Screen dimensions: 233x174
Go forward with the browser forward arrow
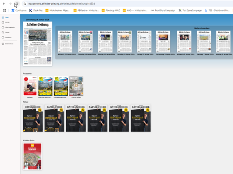point(10,3)
